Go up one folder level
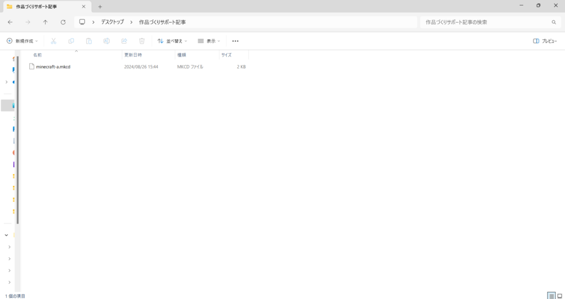 (45, 22)
